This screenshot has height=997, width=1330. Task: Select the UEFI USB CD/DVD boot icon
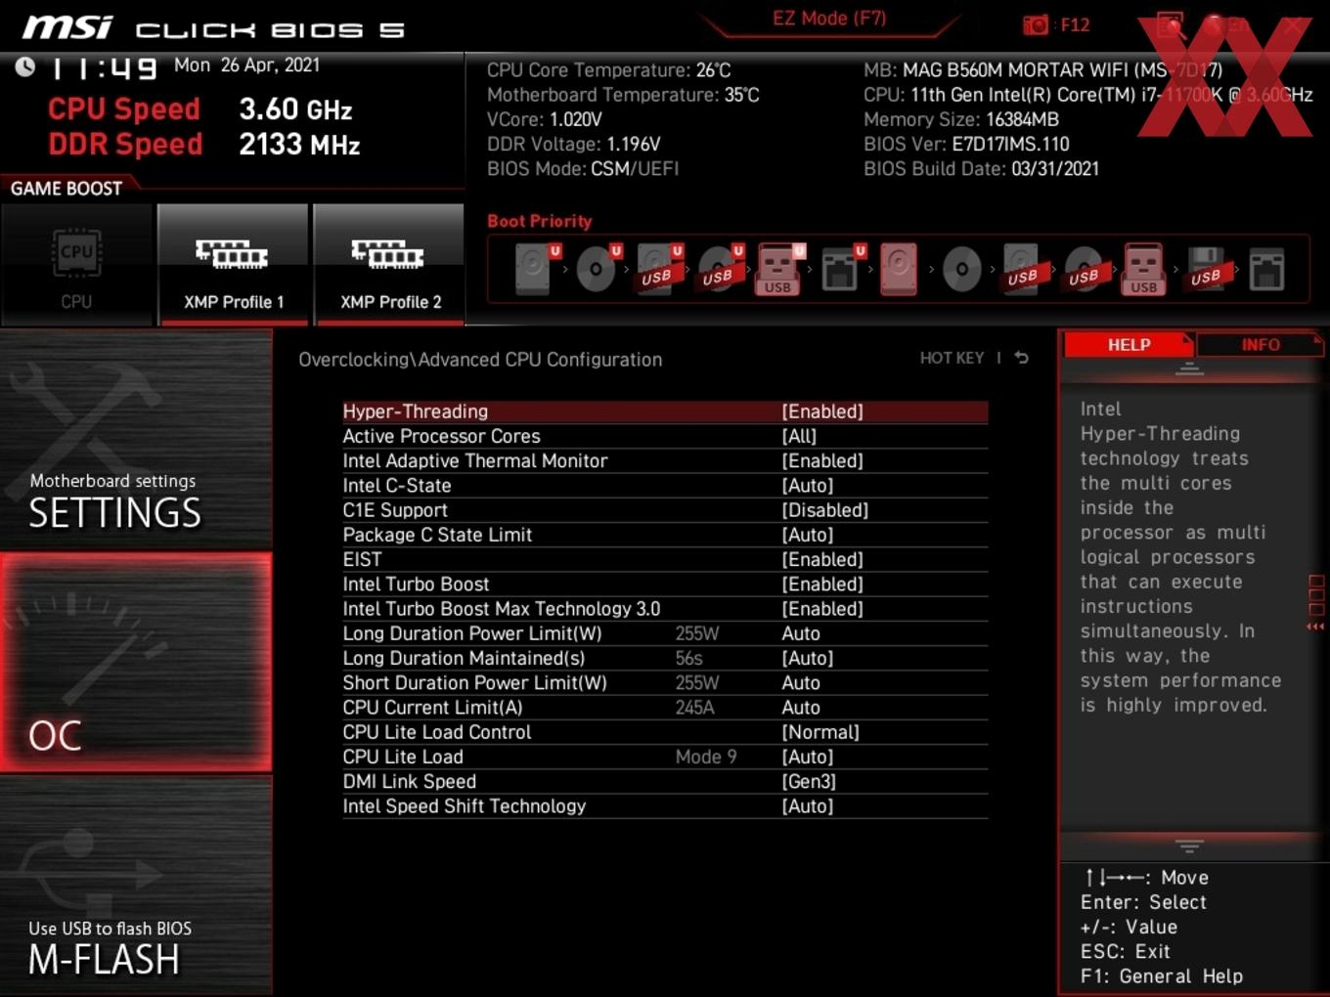click(720, 269)
